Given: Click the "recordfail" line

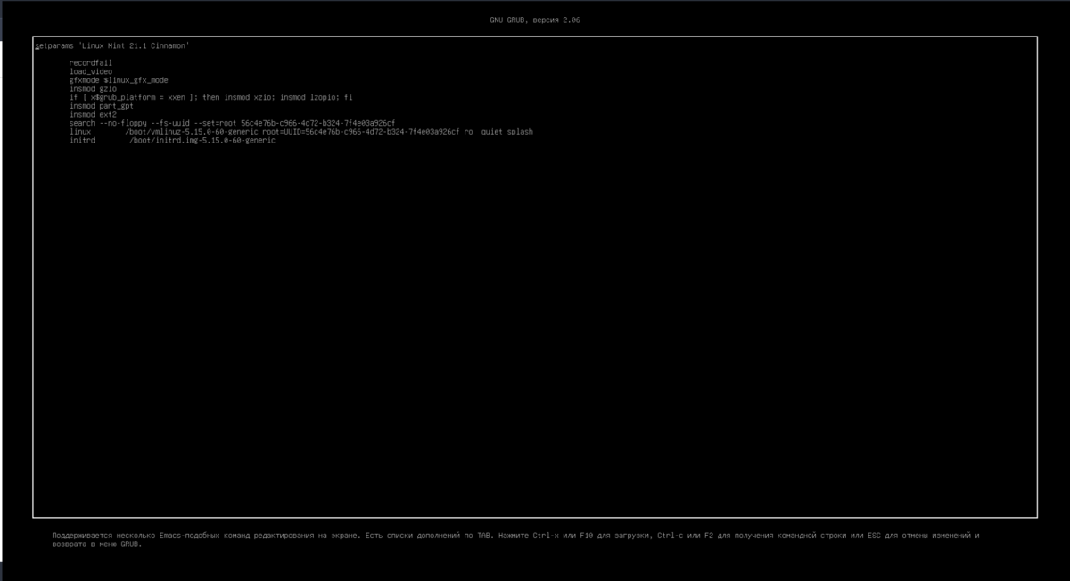Looking at the screenshot, I should coord(91,62).
